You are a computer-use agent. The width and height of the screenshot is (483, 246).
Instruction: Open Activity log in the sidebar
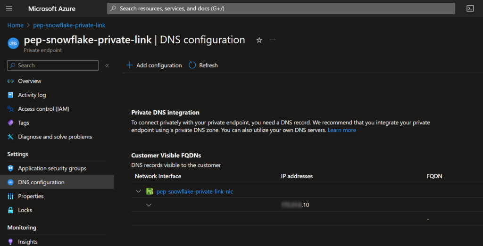[x=32, y=95]
